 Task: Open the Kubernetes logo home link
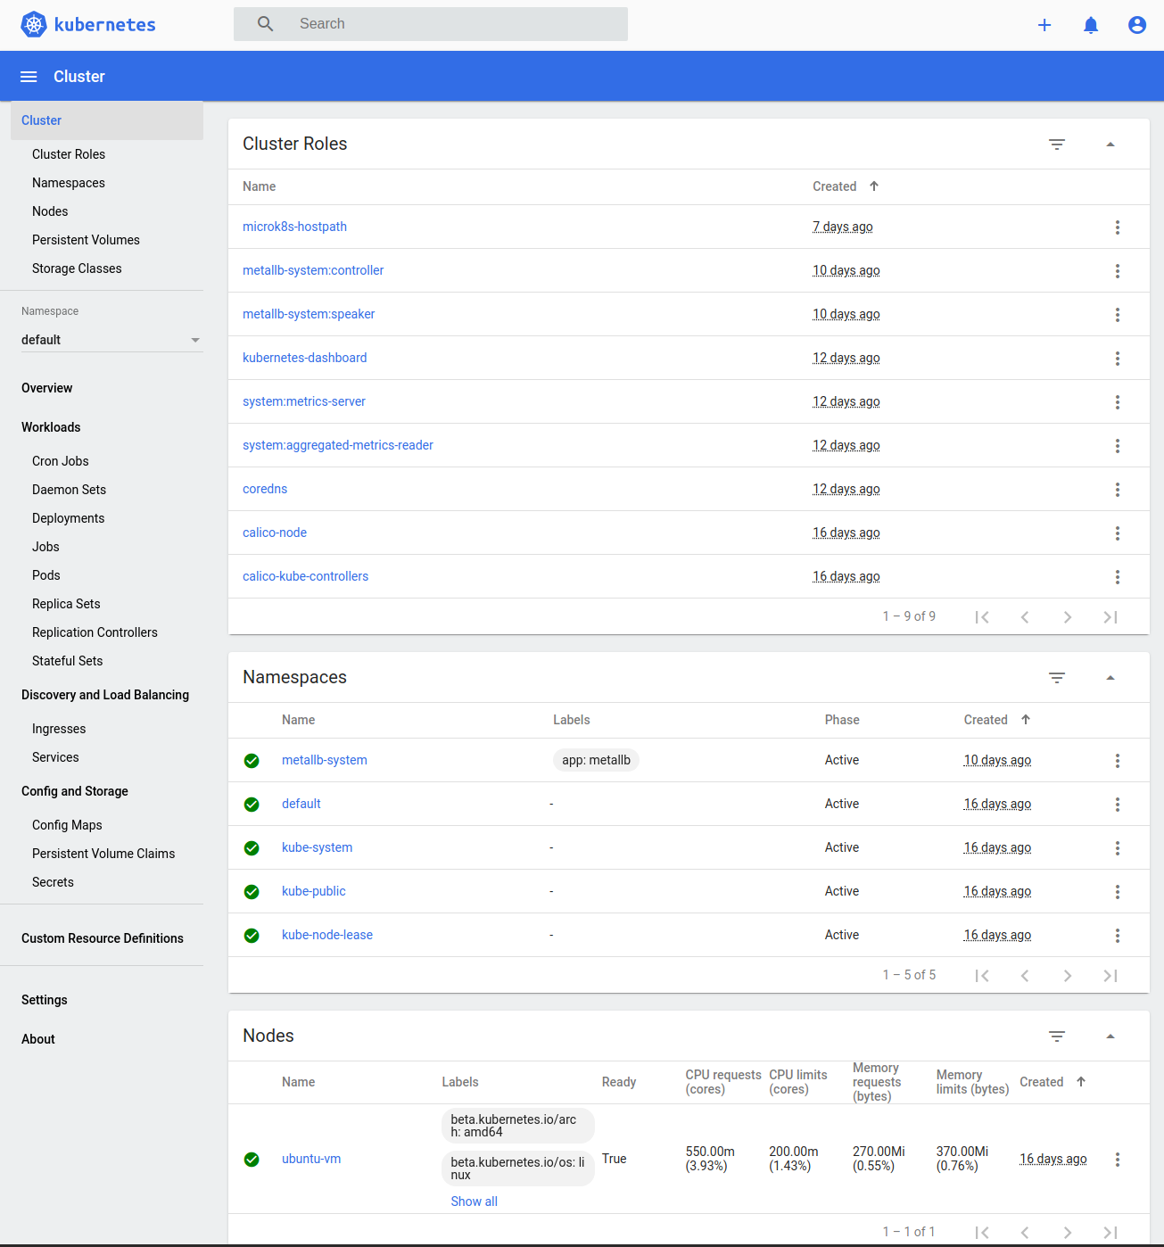88,24
